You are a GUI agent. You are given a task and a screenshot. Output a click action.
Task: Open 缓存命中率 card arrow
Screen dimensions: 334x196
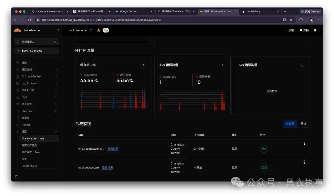coord(143,65)
